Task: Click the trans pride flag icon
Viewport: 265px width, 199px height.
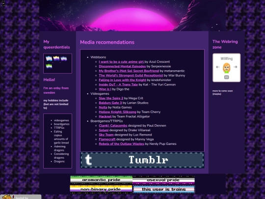Action: (49, 58)
